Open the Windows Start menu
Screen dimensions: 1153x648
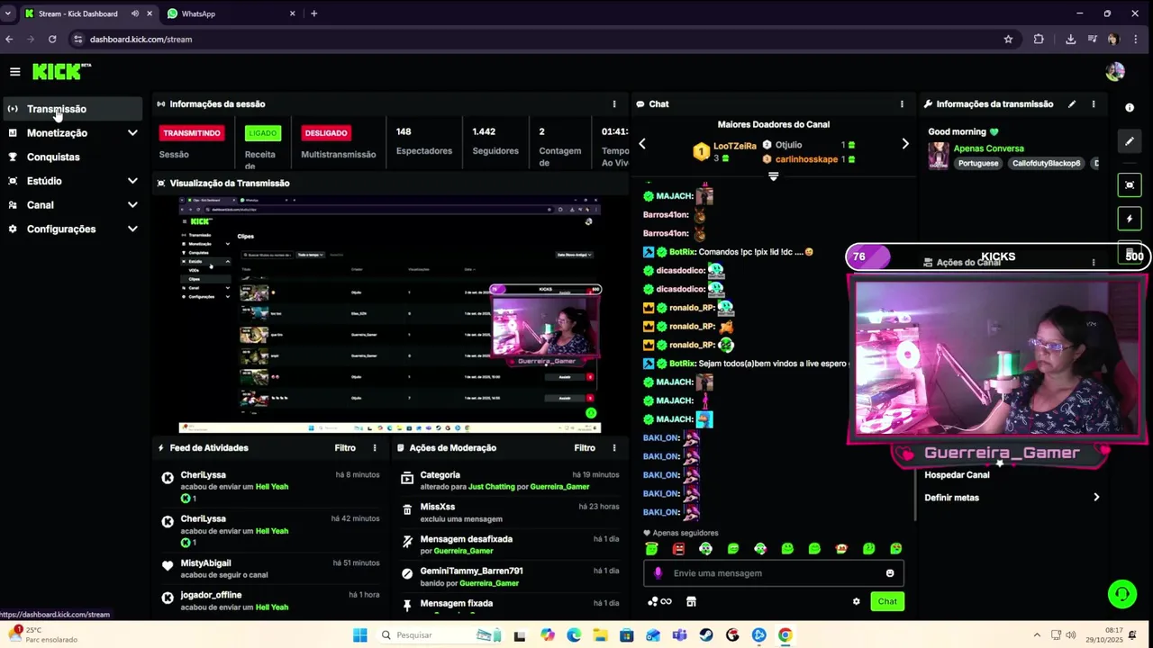pyautogui.click(x=360, y=635)
